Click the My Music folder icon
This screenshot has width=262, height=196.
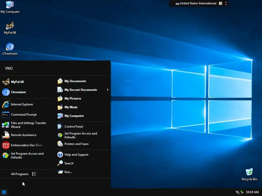pos(60,107)
